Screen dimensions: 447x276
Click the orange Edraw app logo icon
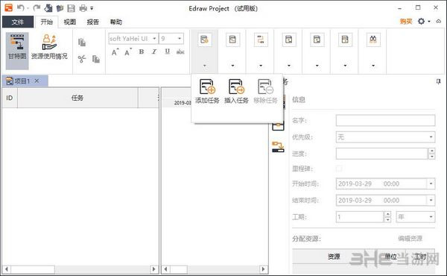click(8, 7)
